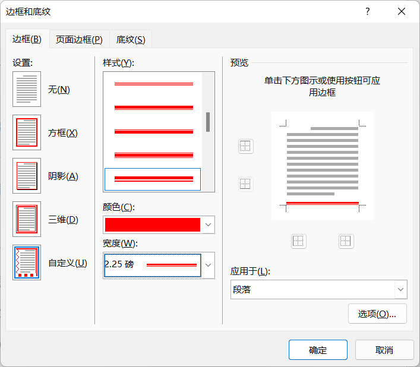Toggle the left border button below preview
The width and height of the screenshot is (420, 367).
(x=298, y=241)
